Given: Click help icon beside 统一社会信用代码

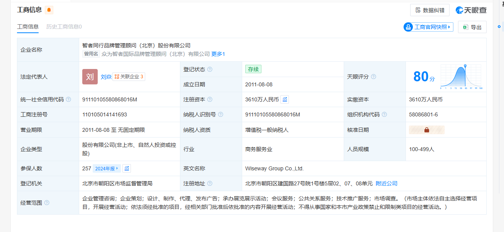Looking at the screenshot, I should (68, 99).
